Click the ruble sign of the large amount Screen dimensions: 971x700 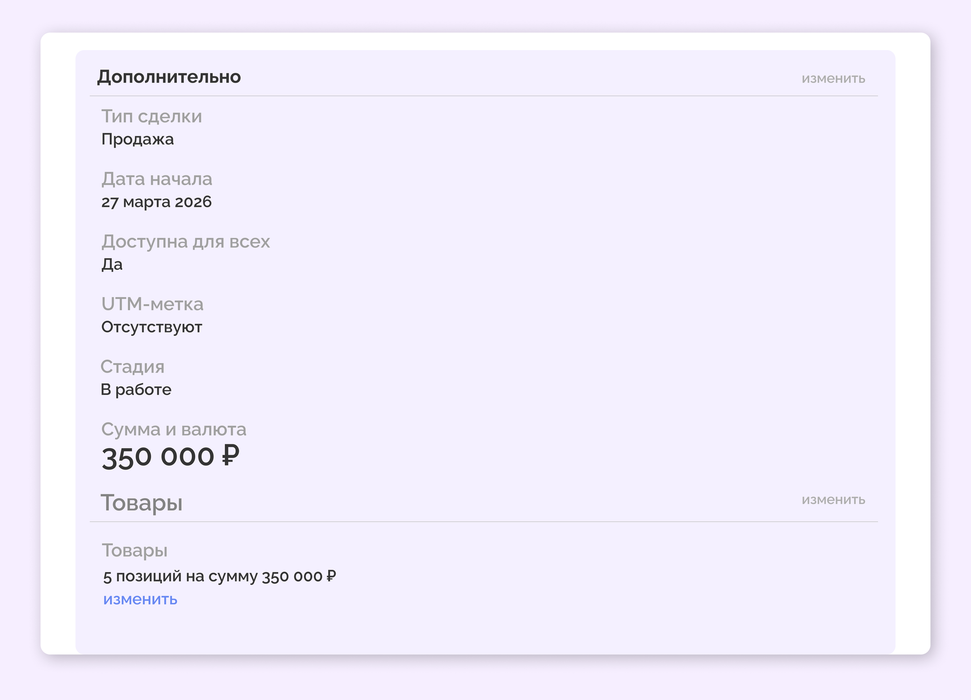(x=231, y=456)
